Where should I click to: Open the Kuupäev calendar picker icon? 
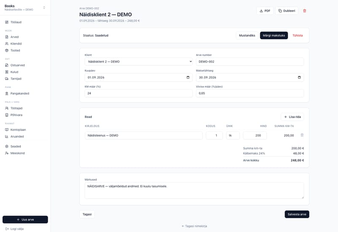(188, 78)
